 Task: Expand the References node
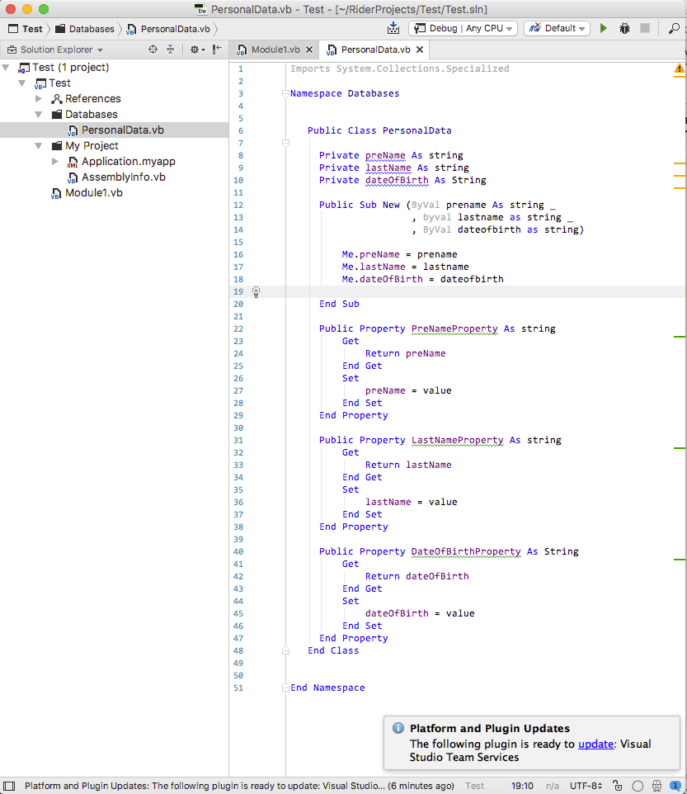click(x=39, y=99)
